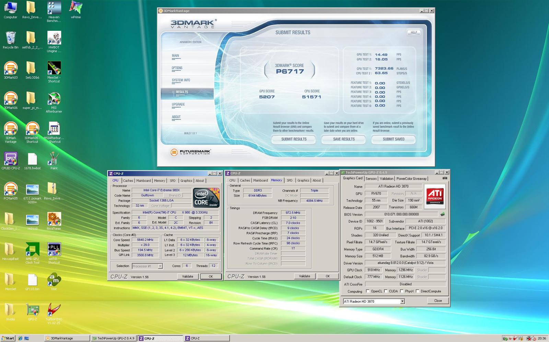Open PowerColor Giveaway tab in GPU-Z
Image resolution: width=549 pixels, height=342 pixels.
[x=411, y=179]
